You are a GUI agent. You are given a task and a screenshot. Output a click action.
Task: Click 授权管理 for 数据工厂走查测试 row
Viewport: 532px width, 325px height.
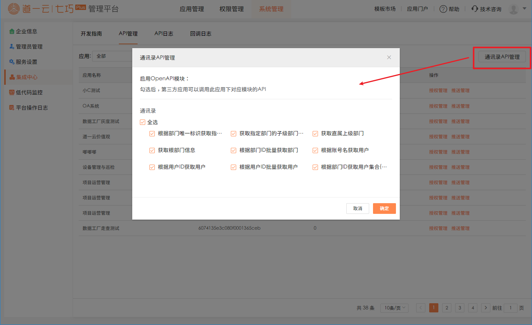438,228
